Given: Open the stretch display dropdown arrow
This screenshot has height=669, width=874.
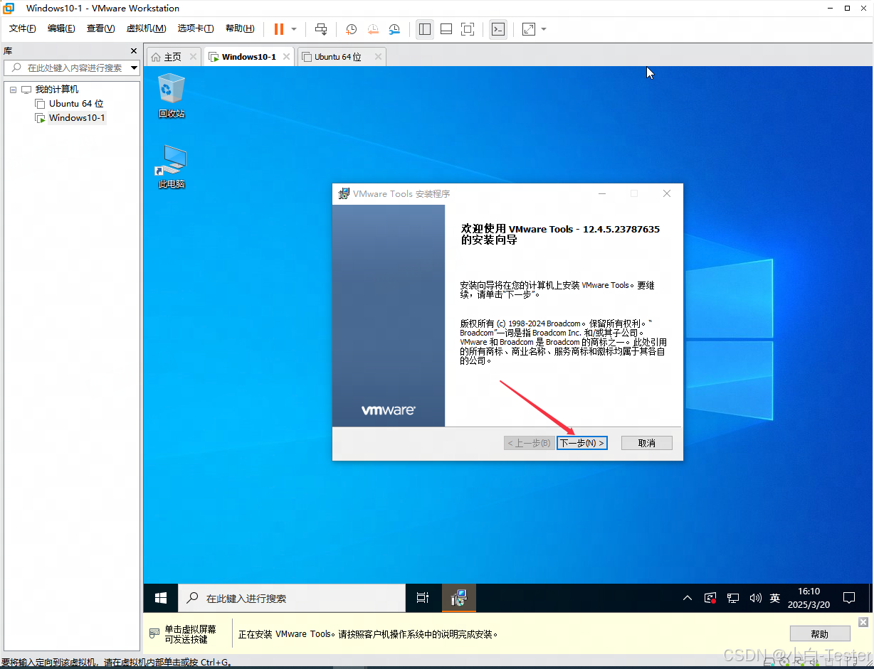Looking at the screenshot, I should (x=544, y=29).
